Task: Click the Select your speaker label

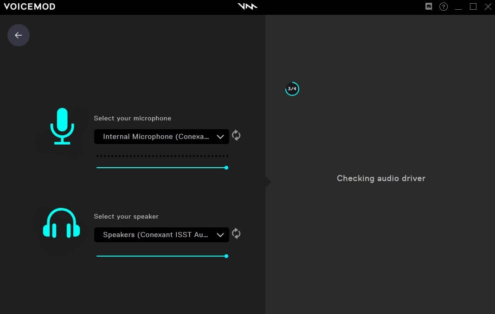Action: [x=126, y=216]
